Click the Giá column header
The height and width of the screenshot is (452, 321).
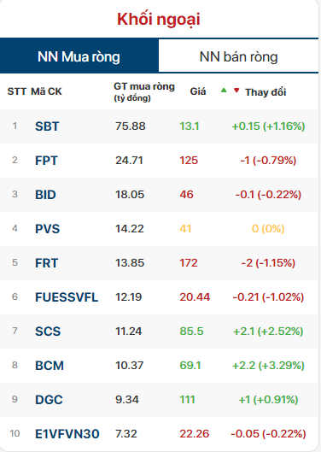pos(198,91)
